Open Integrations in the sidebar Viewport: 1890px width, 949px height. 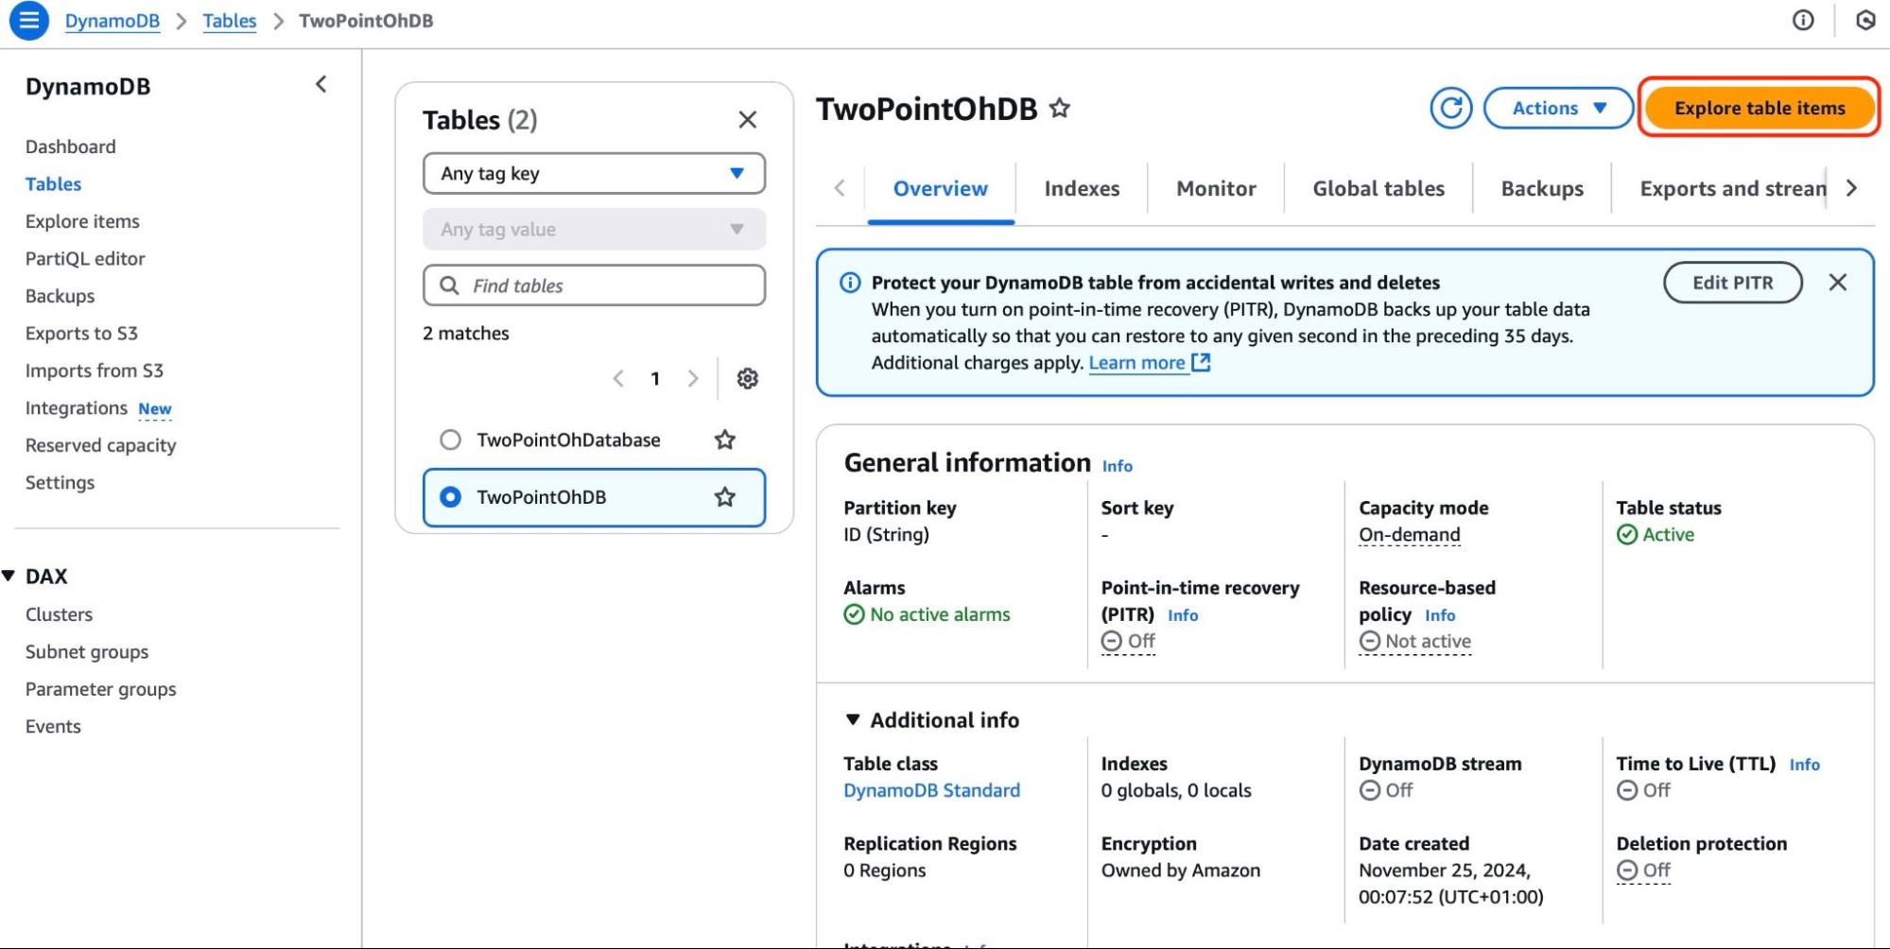coord(76,408)
